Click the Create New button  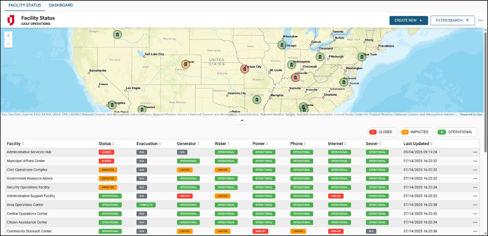pos(408,20)
